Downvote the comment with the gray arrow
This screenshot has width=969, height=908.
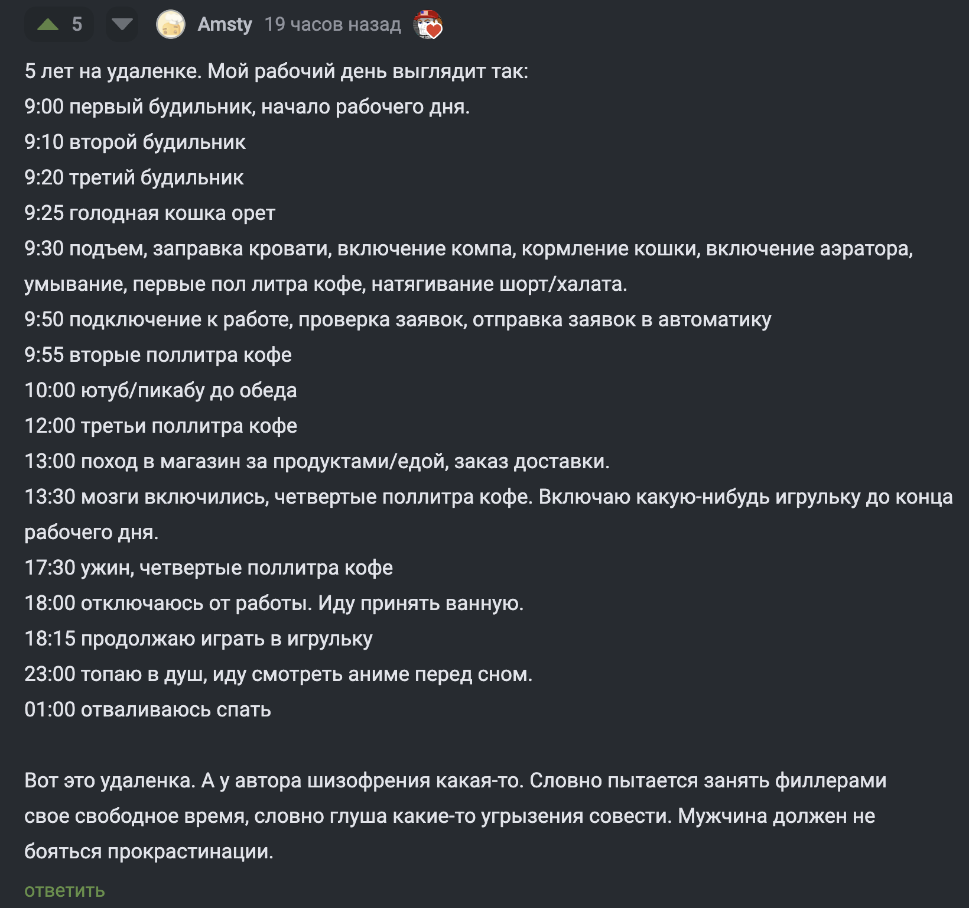[x=122, y=25]
